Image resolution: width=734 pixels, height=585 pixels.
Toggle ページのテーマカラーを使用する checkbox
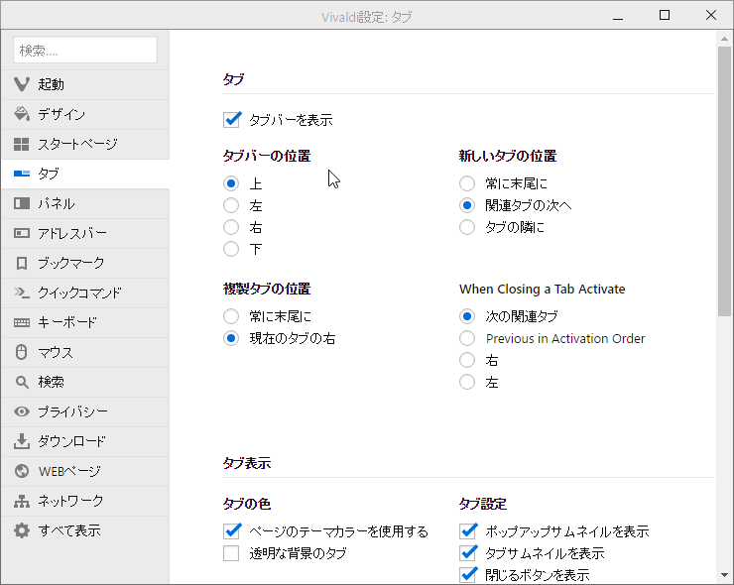232,531
